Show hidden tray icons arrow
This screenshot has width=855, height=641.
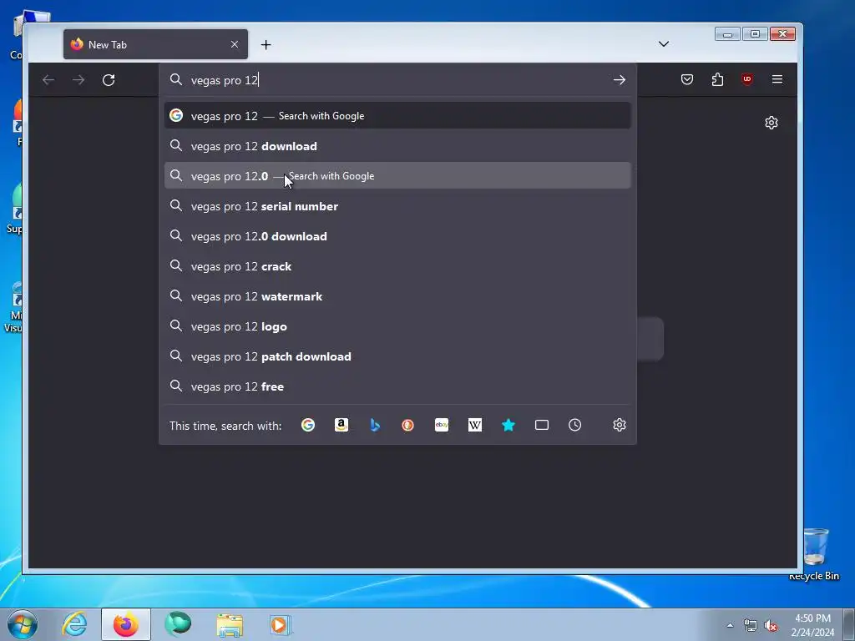pos(730,625)
